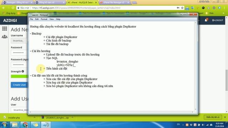Click the network signal tray icon
The height and width of the screenshot is (128, 228).
(207, 125)
